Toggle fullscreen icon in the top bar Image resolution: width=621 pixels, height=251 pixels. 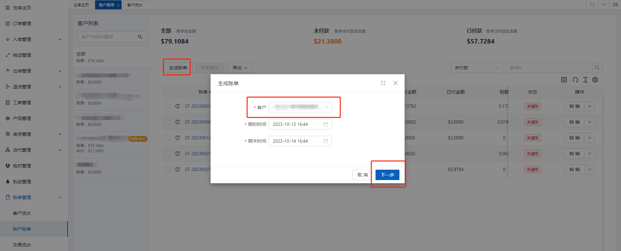pos(615,5)
